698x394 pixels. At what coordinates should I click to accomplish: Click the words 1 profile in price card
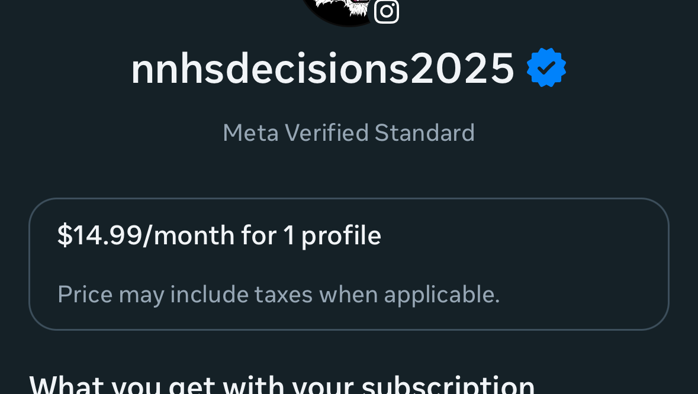click(332, 235)
